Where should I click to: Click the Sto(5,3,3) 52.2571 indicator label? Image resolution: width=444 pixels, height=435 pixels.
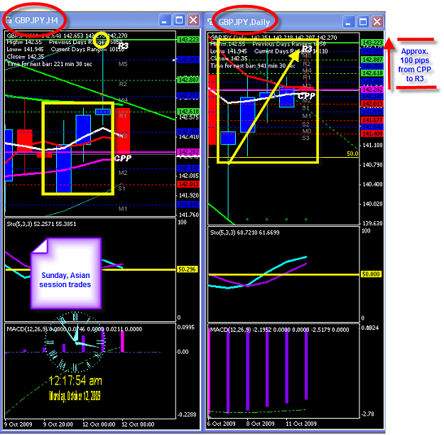pos(41,224)
